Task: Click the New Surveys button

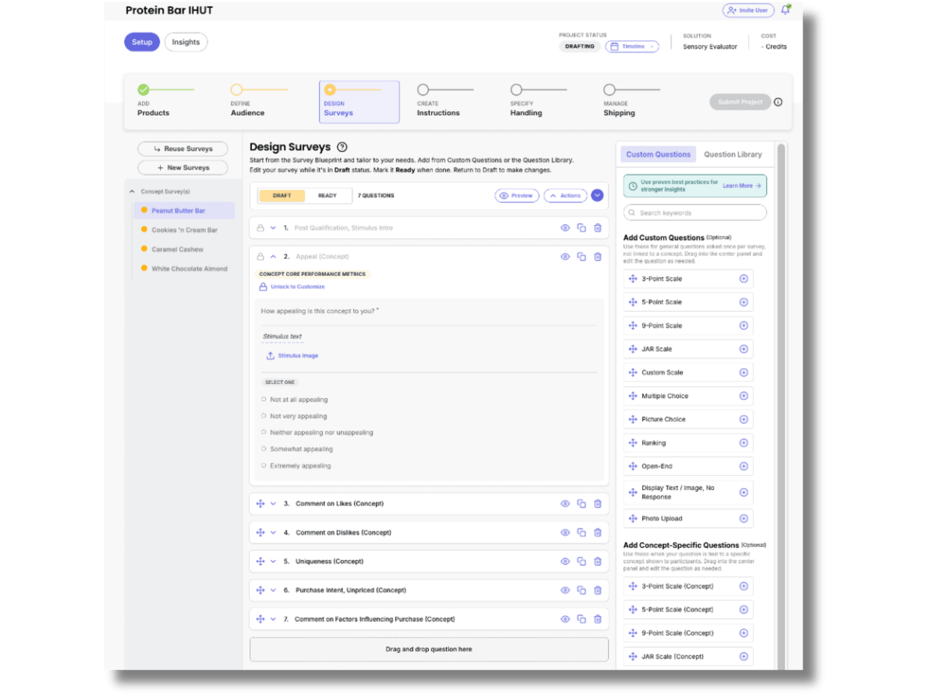Action: 182,168
